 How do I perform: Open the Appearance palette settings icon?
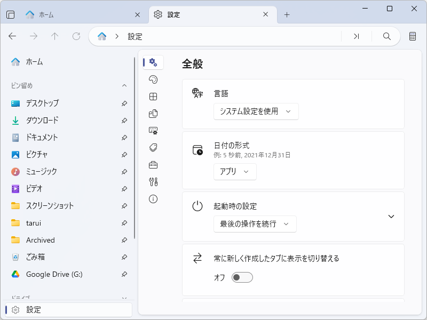153,79
